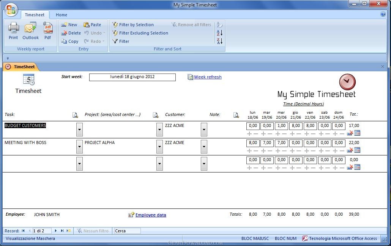Screen dimensions: 391x246
Task: Click the Cerca search box
Action: click(x=127, y=231)
